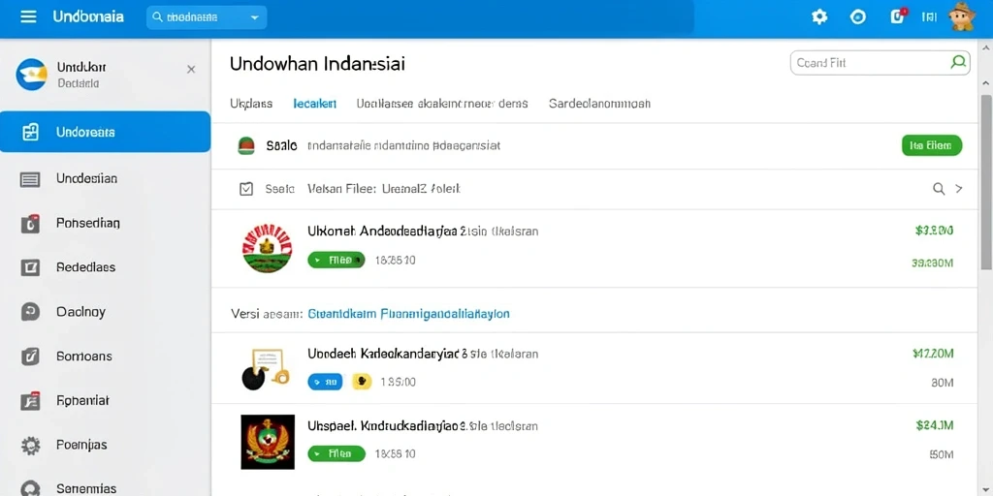
Task: Select the Undoreata sidebar item
Action: tap(105, 132)
